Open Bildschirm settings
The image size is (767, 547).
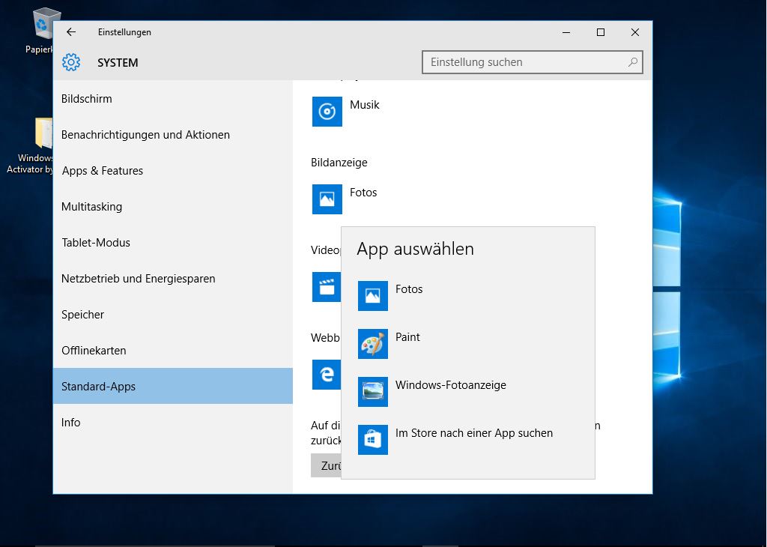173,99
